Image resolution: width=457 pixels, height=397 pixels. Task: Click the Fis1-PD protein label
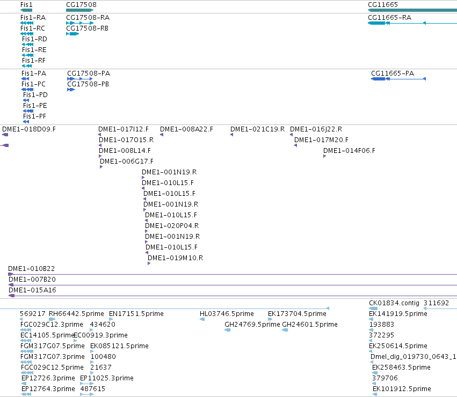coord(35,95)
